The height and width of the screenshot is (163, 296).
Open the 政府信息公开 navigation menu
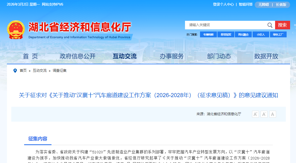pyautogui.click(x=77, y=56)
